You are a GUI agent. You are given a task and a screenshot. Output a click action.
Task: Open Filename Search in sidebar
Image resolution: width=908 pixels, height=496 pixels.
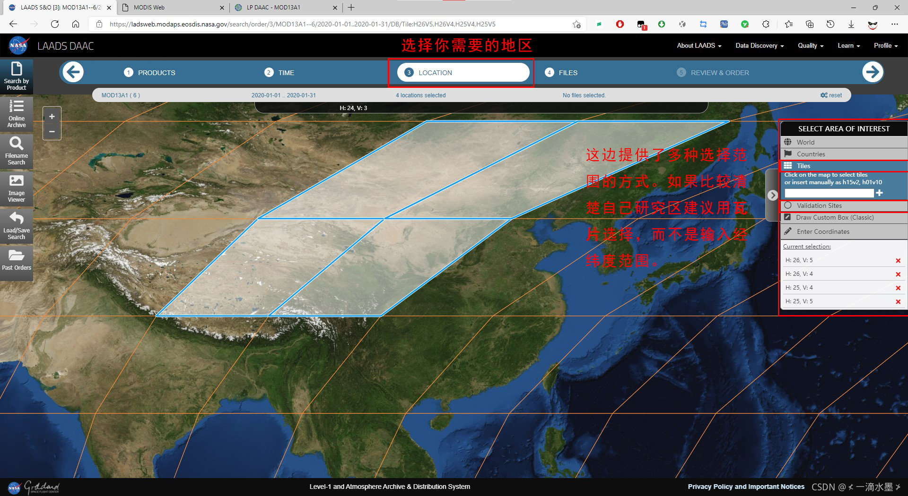point(17,151)
